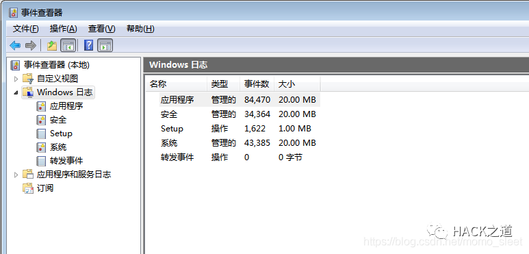Click the 系统 log icon in tree
529x254 pixels.
pyautogui.click(x=41, y=147)
